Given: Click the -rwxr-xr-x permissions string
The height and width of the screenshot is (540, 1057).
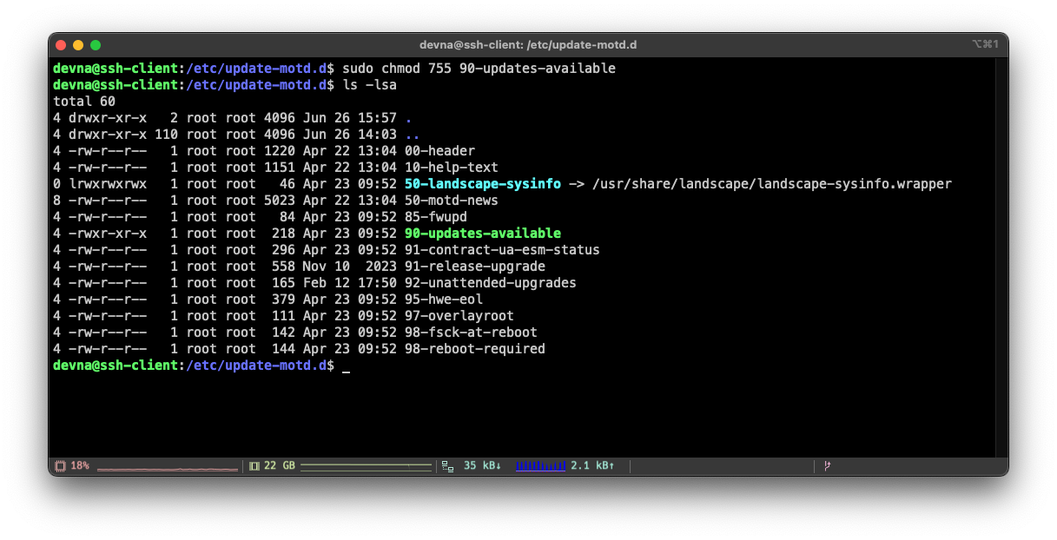Looking at the screenshot, I should coord(108,234).
